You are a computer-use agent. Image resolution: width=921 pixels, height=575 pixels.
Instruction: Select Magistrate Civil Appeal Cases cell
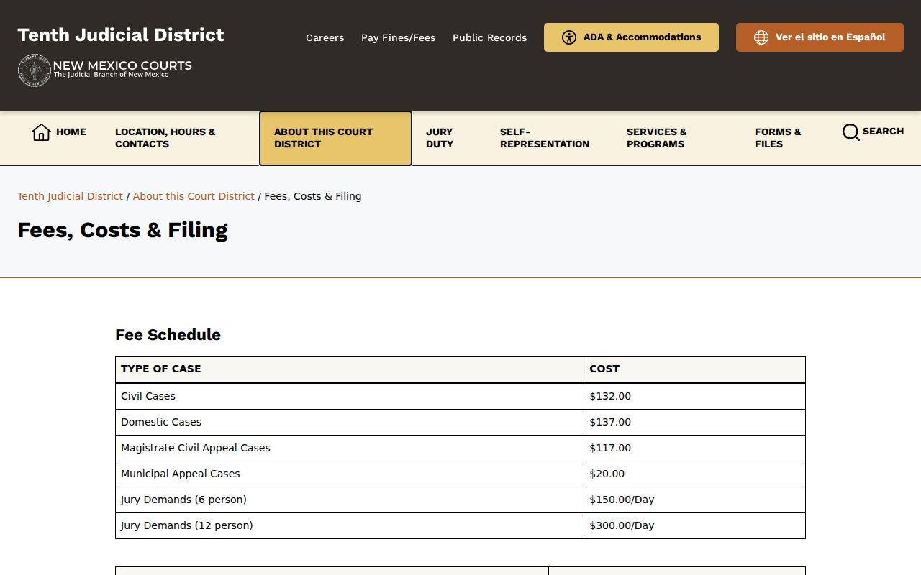tap(350, 448)
